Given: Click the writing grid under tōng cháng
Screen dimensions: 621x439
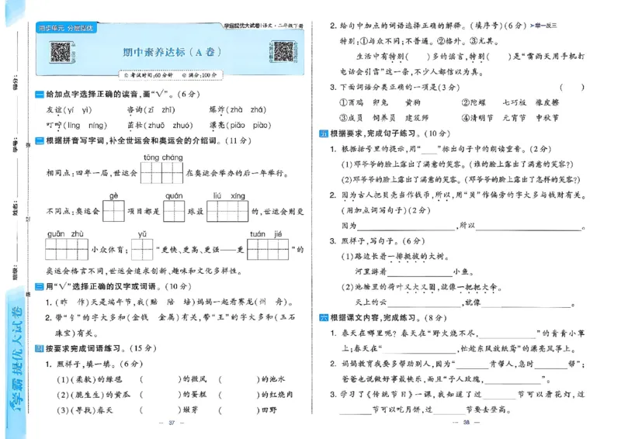Looking at the screenshot, I should [161, 173].
